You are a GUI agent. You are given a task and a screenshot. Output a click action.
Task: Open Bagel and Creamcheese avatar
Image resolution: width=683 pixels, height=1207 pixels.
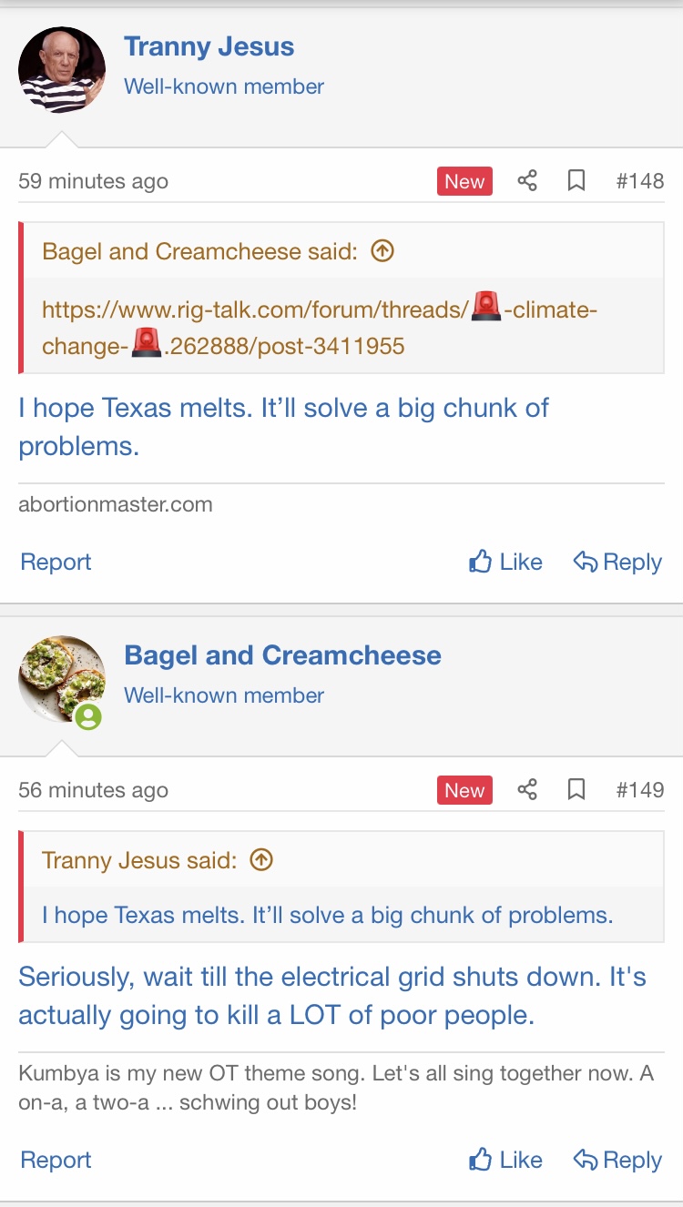62,679
